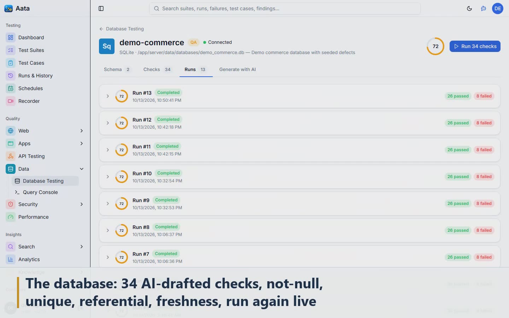Expand the Apps sidebar section
This screenshot has width=509, height=318.
pyautogui.click(x=82, y=143)
